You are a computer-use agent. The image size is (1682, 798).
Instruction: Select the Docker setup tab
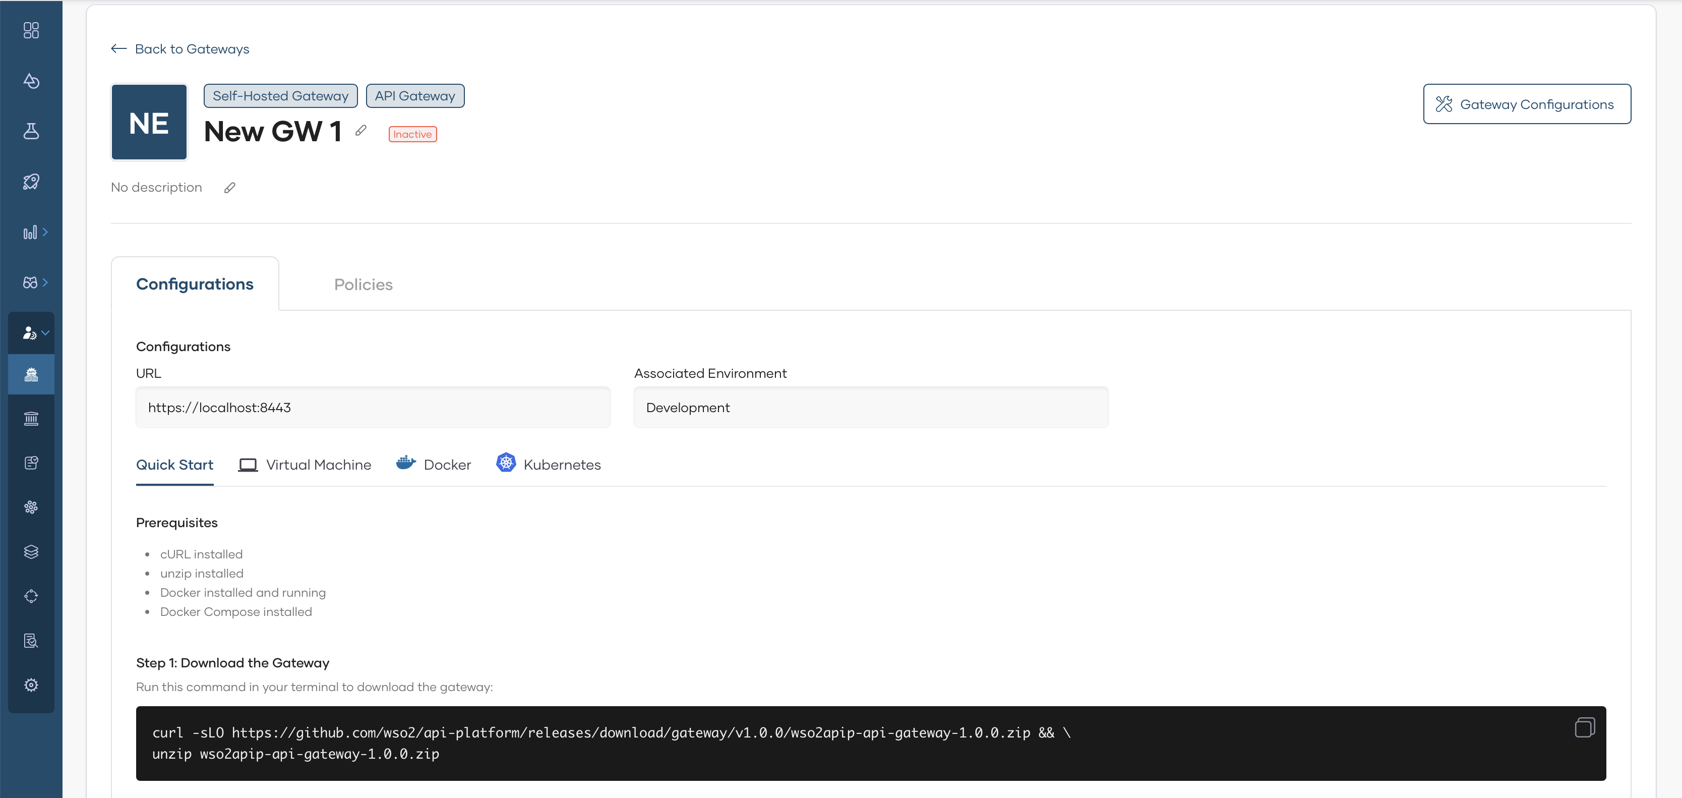click(434, 464)
